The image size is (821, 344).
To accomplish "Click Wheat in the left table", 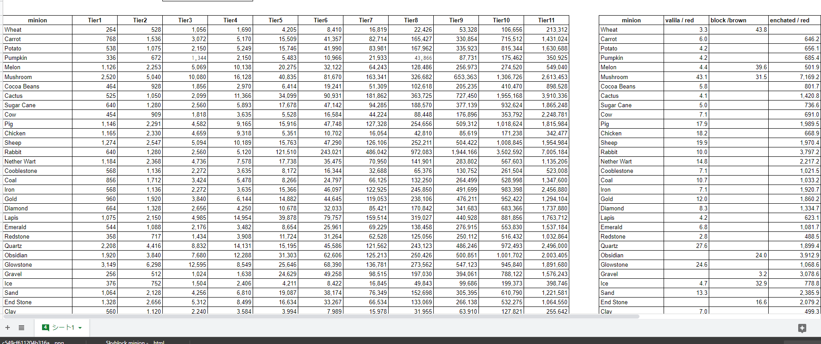I will point(38,29).
